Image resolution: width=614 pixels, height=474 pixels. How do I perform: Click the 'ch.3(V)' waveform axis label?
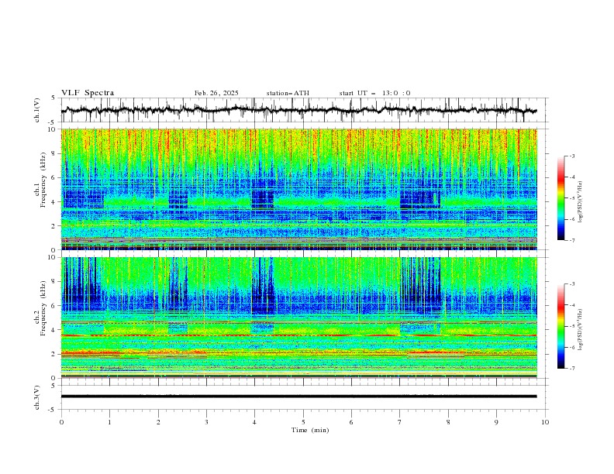point(37,397)
